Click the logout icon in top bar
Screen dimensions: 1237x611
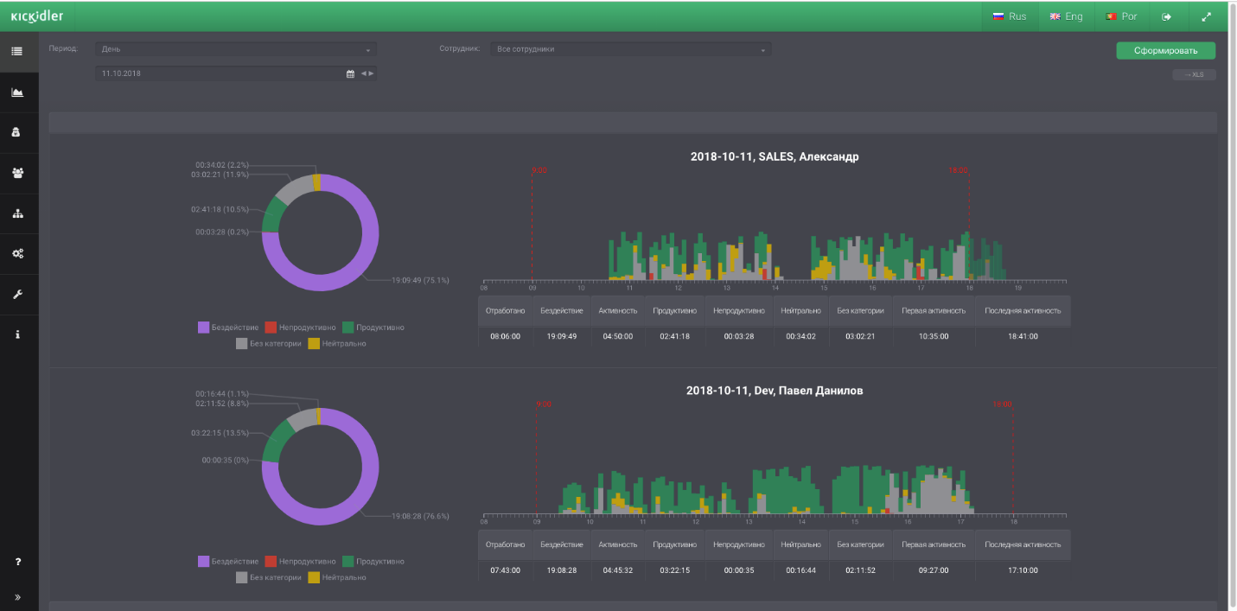pos(1166,16)
